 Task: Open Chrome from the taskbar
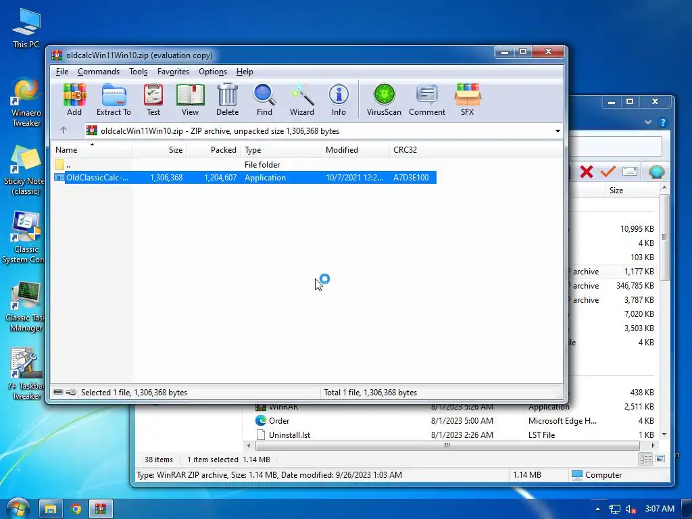(76, 509)
